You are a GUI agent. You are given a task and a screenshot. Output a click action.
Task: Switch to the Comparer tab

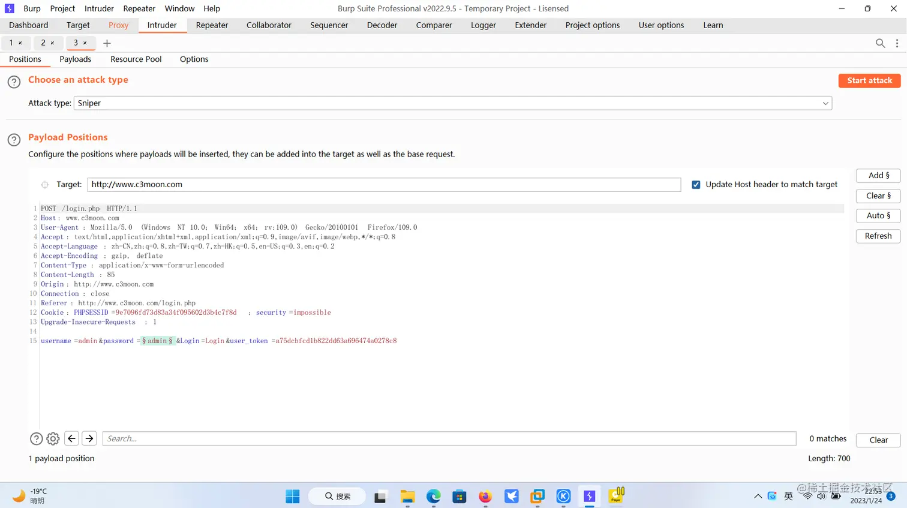[x=434, y=25]
